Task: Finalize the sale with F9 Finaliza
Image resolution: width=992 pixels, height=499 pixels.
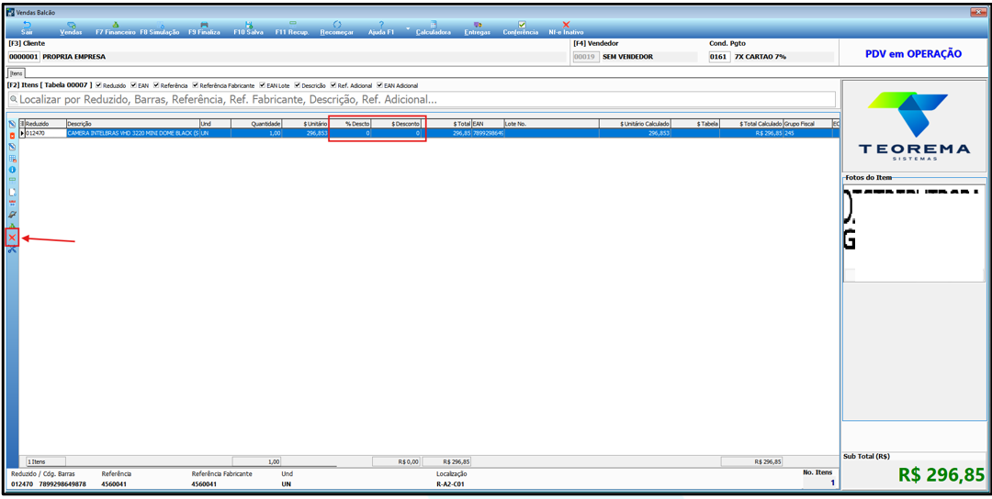Action: [x=204, y=28]
